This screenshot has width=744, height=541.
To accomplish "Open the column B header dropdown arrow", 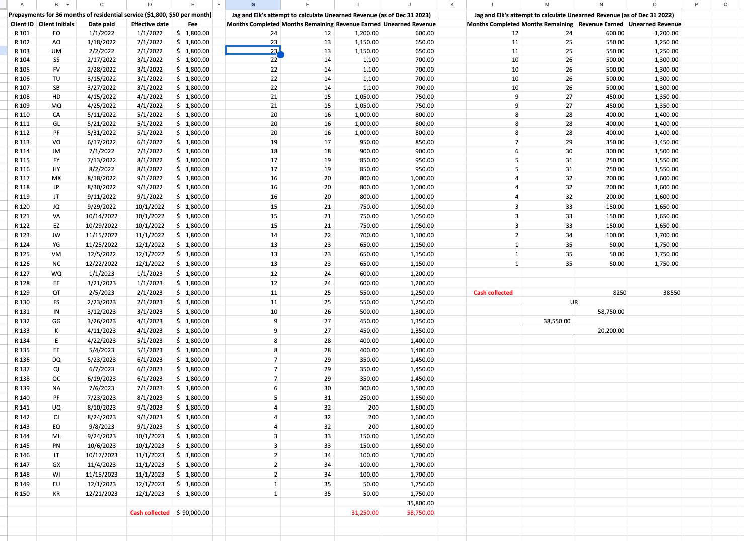I will pos(67,5).
